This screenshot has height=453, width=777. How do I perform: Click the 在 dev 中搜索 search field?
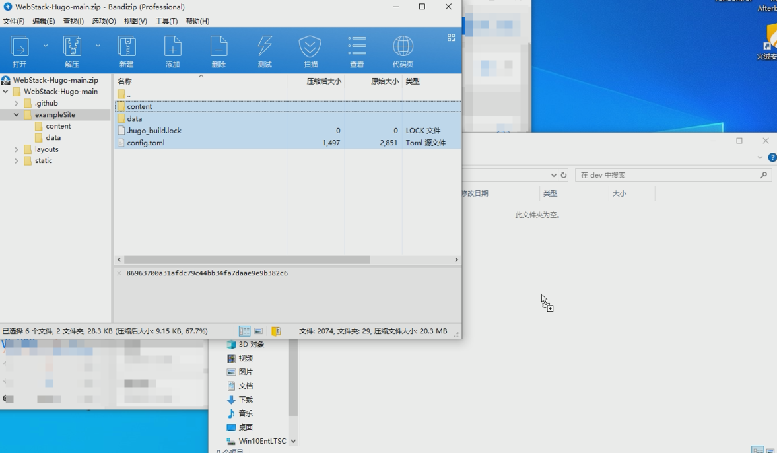[x=667, y=175]
